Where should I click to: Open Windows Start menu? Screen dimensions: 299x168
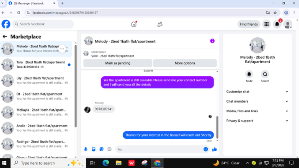point(4,163)
